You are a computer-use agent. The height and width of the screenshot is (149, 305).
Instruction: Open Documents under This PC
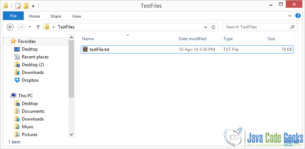point(33,111)
